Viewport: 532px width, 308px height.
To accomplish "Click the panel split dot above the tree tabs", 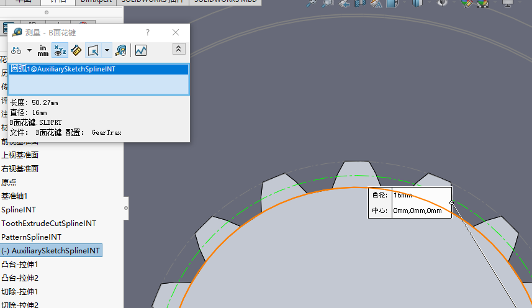I will pos(47,12).
